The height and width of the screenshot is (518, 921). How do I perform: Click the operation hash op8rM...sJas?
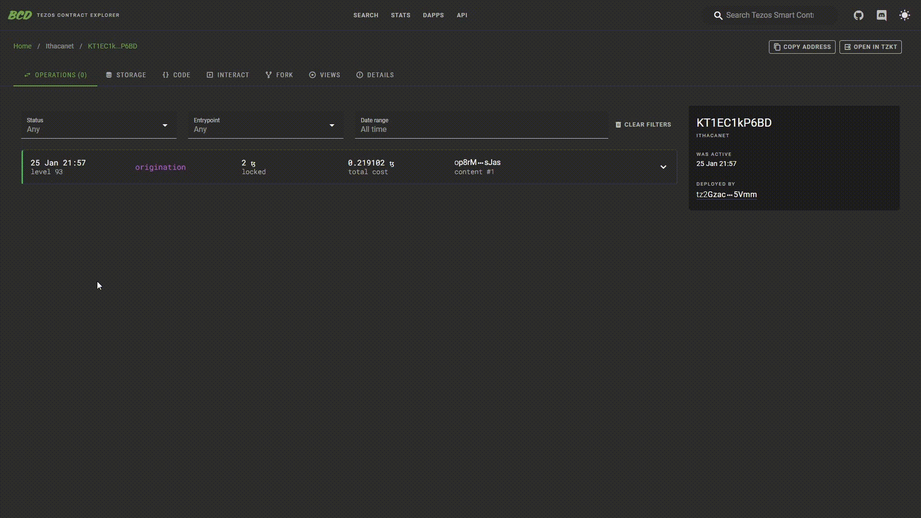(477, 163)
